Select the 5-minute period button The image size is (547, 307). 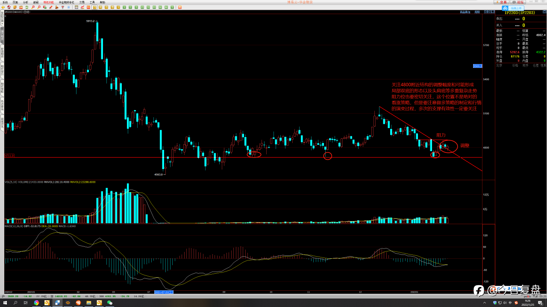136,7
